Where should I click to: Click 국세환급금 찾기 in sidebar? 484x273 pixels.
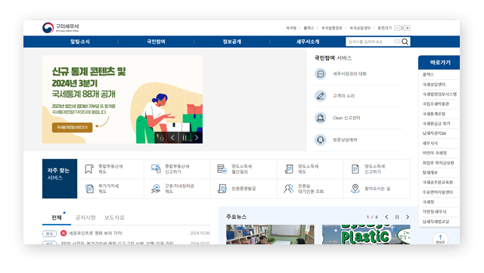tap(436, 124)
